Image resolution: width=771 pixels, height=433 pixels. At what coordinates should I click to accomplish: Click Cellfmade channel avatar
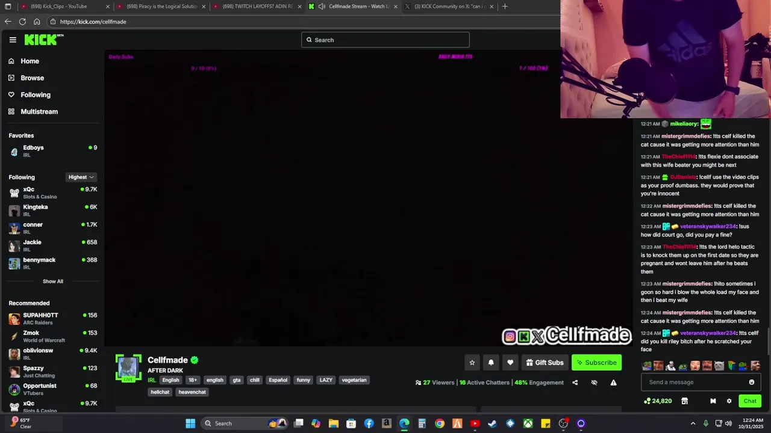click(x=128, y=368)
